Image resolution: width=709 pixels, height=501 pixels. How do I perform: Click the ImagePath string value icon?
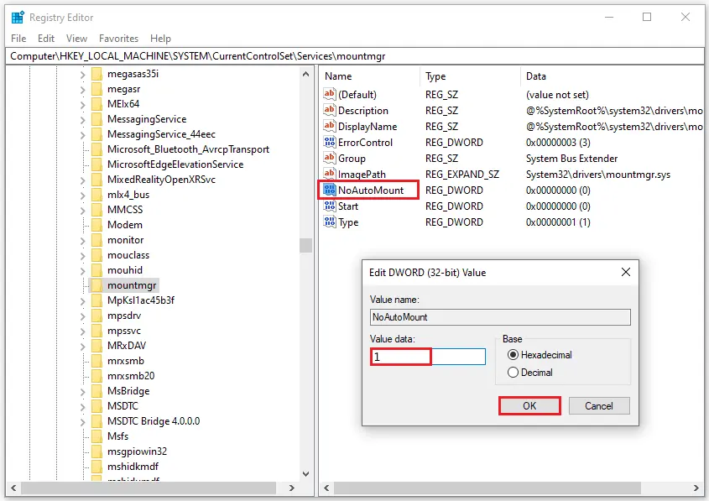point(330,174)
